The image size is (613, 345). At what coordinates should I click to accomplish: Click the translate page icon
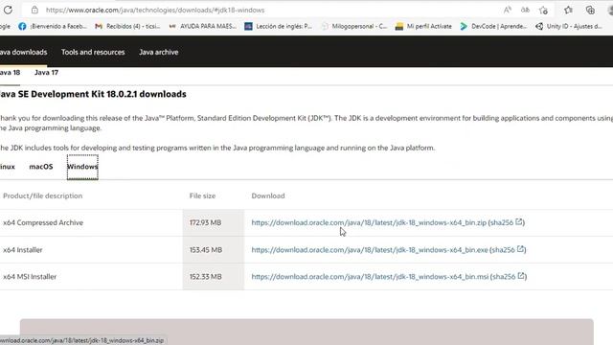click(x=525, y=10)
